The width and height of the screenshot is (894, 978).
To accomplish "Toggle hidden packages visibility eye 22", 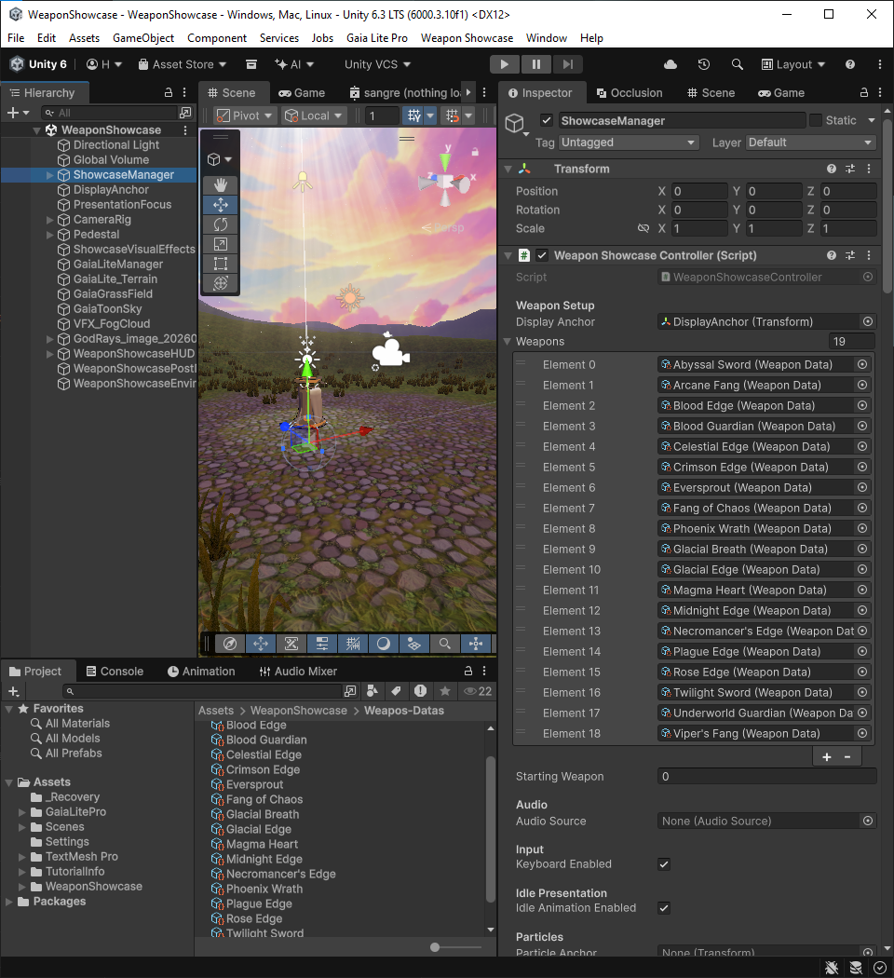I will (478, 690).
